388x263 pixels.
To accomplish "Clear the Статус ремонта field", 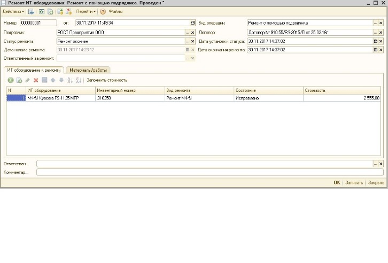I will (192, 41).
